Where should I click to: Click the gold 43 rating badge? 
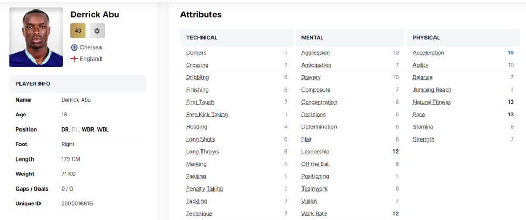(x=78, y=31)
